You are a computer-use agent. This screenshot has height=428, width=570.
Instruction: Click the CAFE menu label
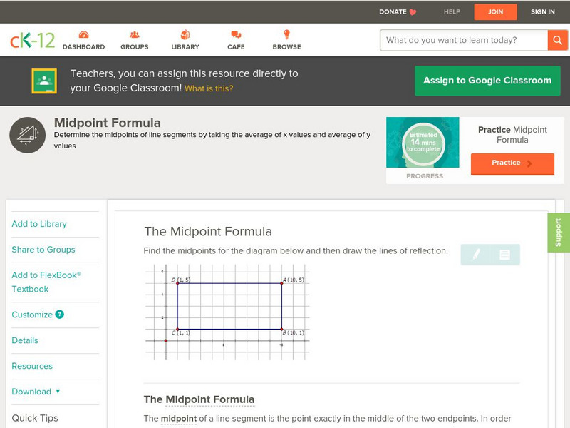(236, 47)
